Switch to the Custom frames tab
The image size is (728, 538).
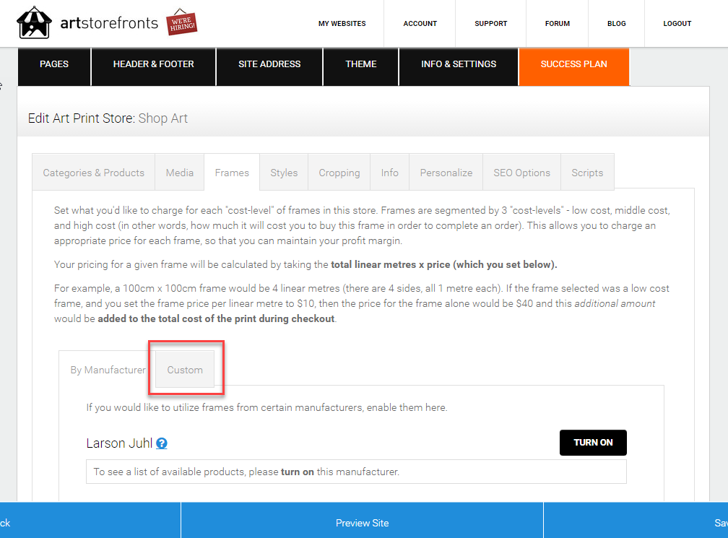pyautogui.click(x=185, y=370)
